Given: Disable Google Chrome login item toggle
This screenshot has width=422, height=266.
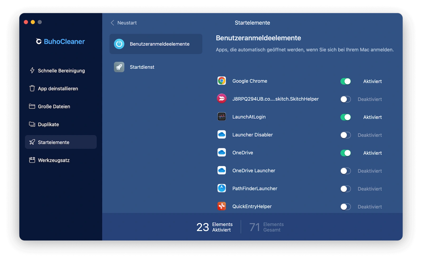Looking at the screenshot, I should pyautogui.click(x=346, y=81).
